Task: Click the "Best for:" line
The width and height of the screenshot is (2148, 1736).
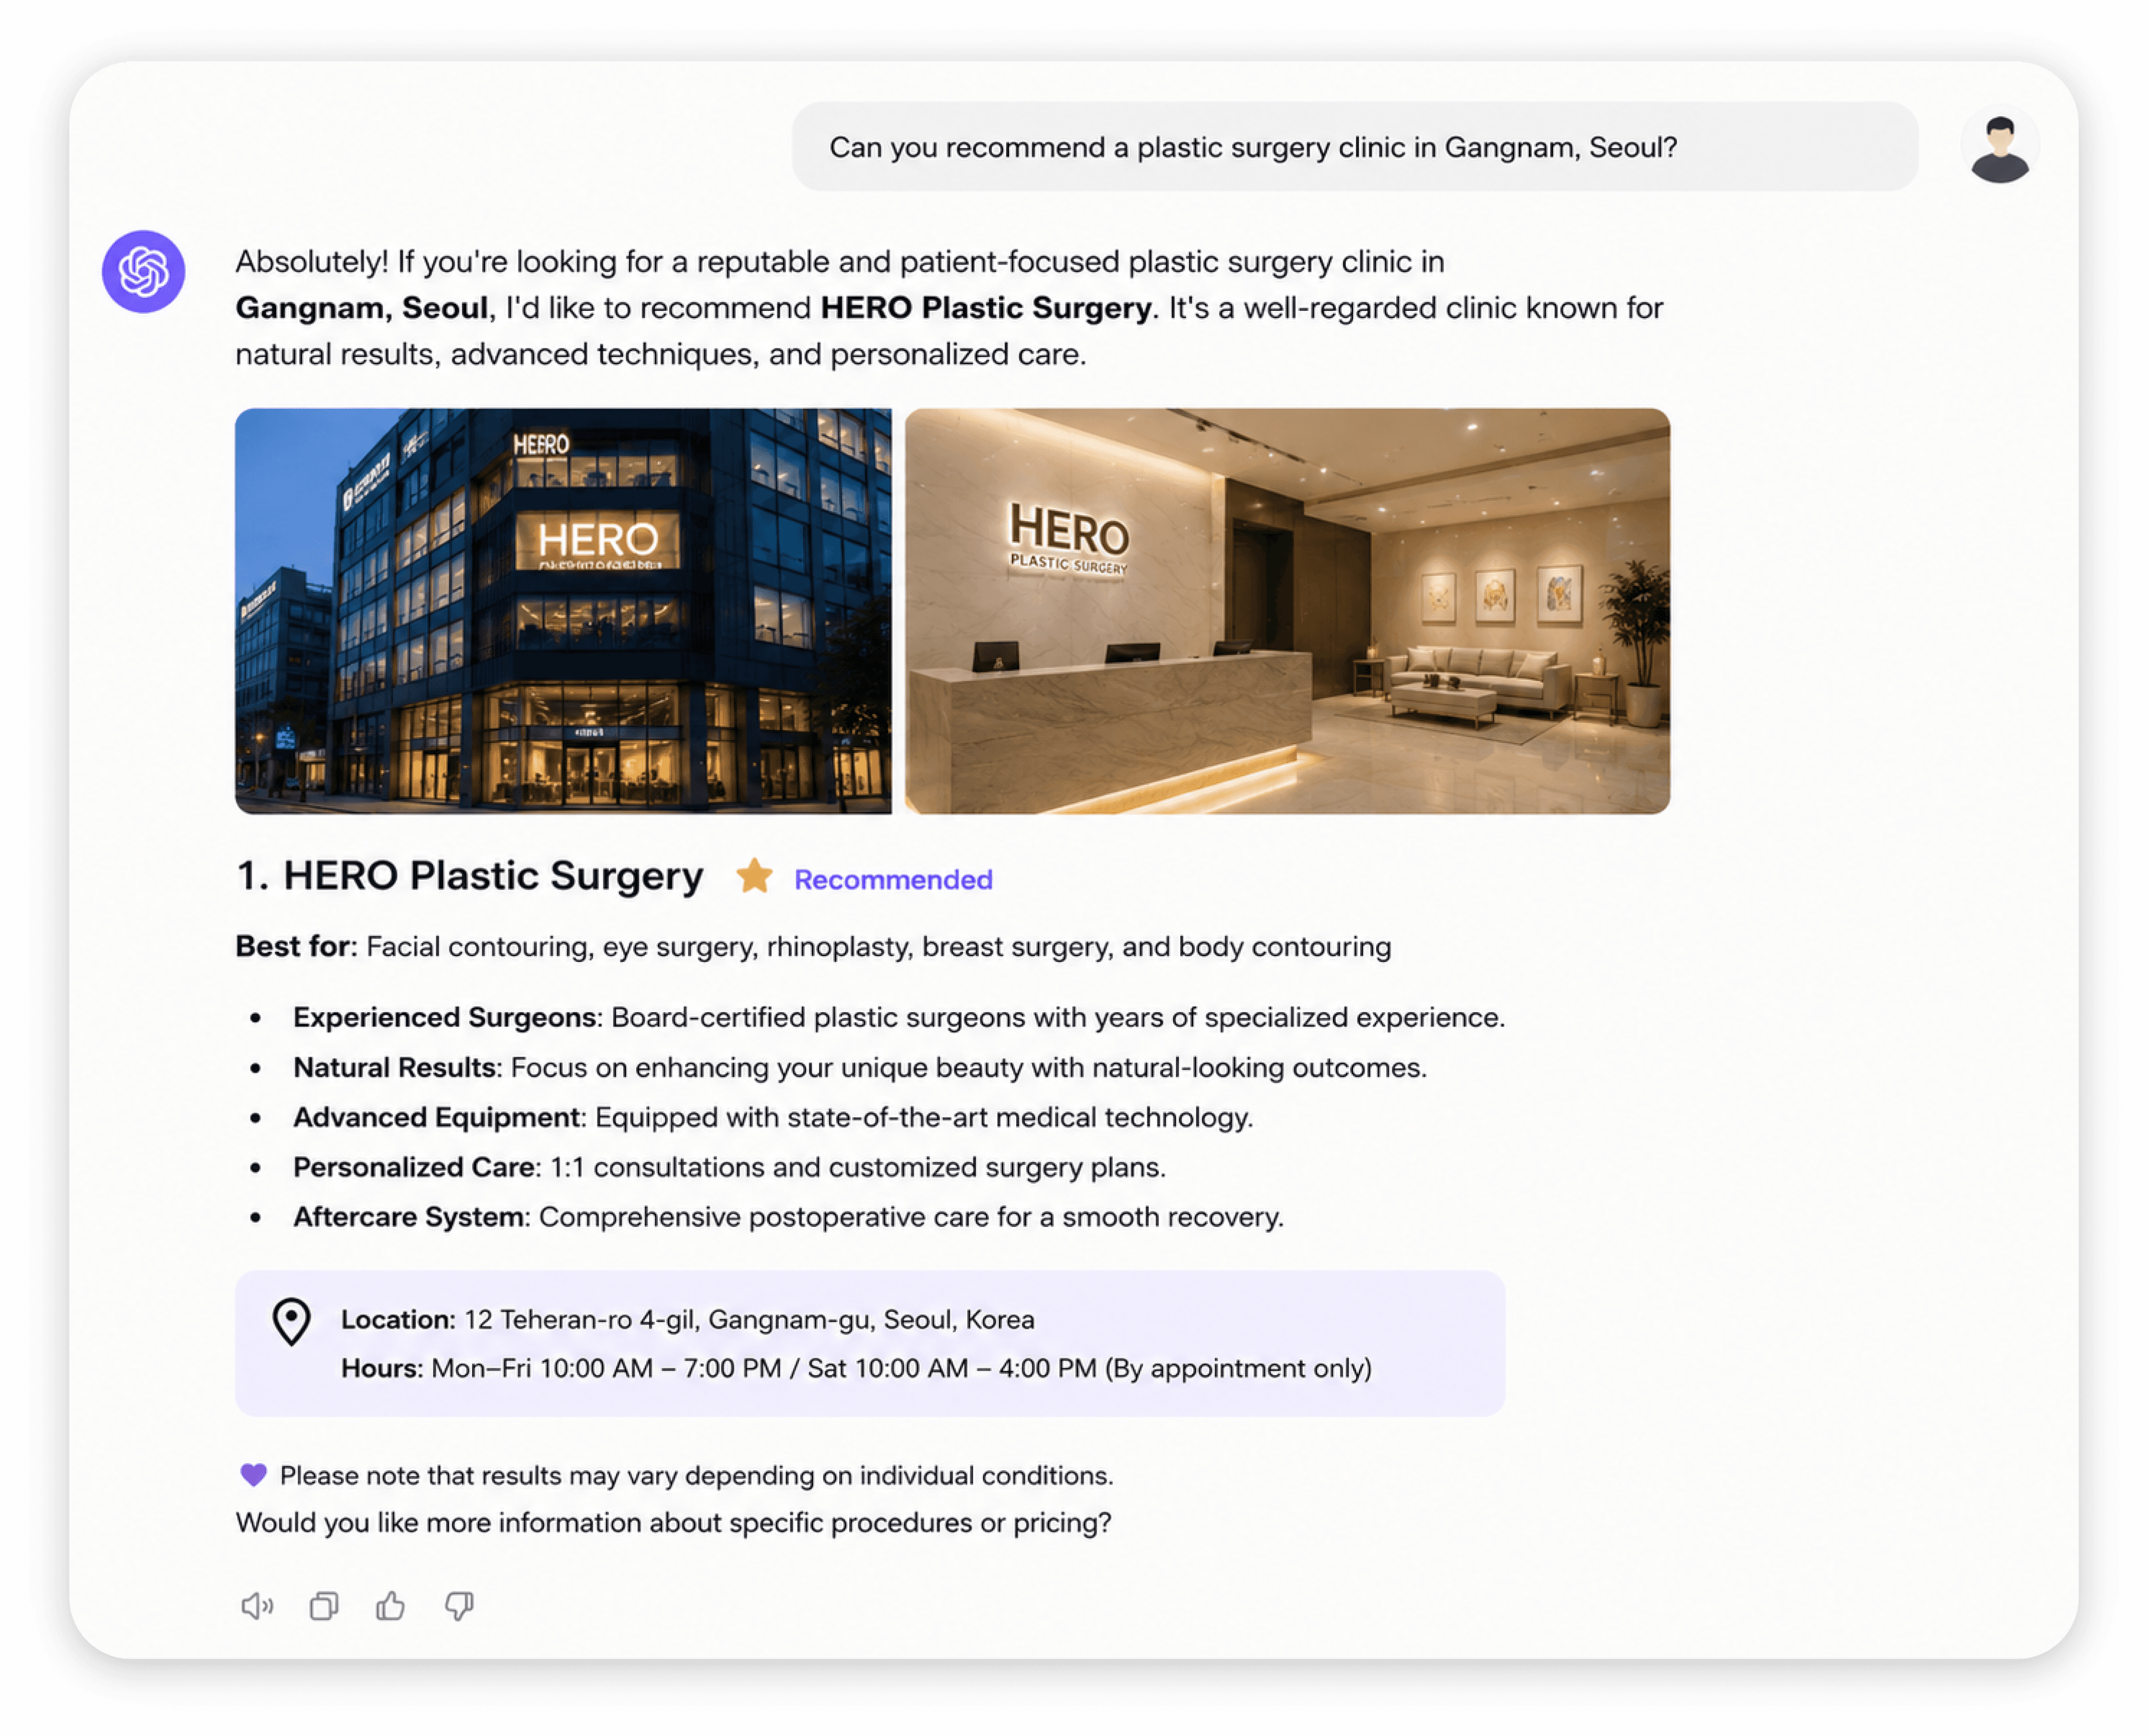Action: click(813, 946)
